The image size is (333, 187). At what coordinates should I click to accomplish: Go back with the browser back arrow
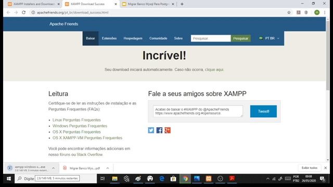pos(8,12)
